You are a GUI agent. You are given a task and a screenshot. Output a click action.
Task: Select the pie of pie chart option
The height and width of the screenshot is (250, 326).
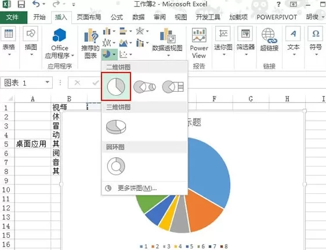[144, 86]
